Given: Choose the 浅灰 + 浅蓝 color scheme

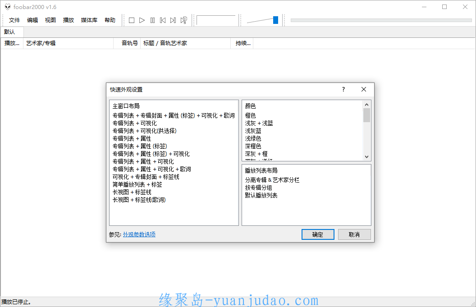Looking at the screenshot, I should pyautogui.click(x=259, y=123).
